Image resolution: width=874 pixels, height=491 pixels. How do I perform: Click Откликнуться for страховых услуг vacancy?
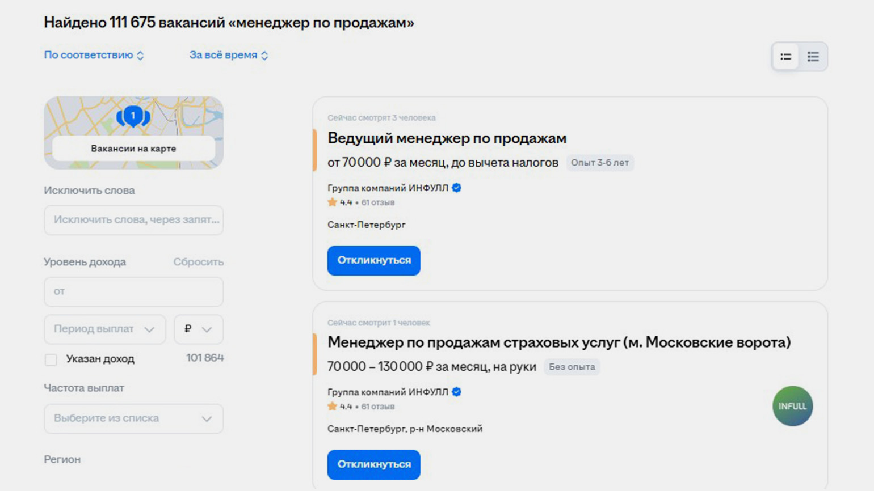click(x=373, y=464)
